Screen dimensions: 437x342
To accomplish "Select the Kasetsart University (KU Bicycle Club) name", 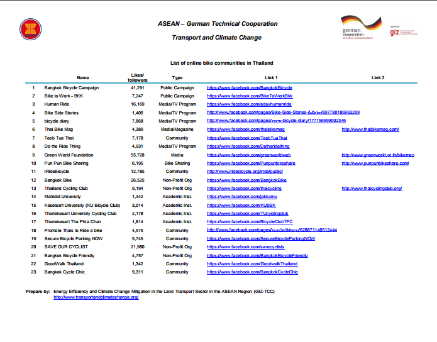I will (x=82, y=206).
